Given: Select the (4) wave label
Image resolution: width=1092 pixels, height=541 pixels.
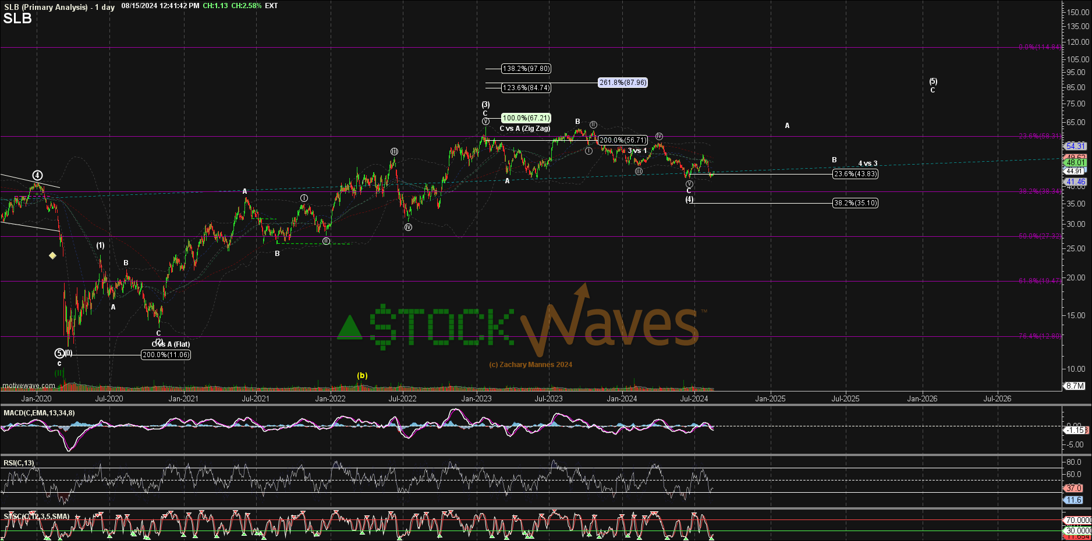Looking at the screenshot, I should pos(689,199).
